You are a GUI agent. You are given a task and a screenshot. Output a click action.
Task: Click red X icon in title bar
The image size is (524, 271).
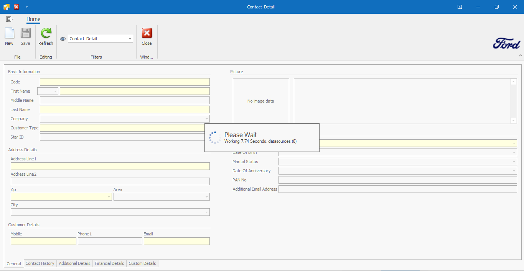click(x=16, y=7)
